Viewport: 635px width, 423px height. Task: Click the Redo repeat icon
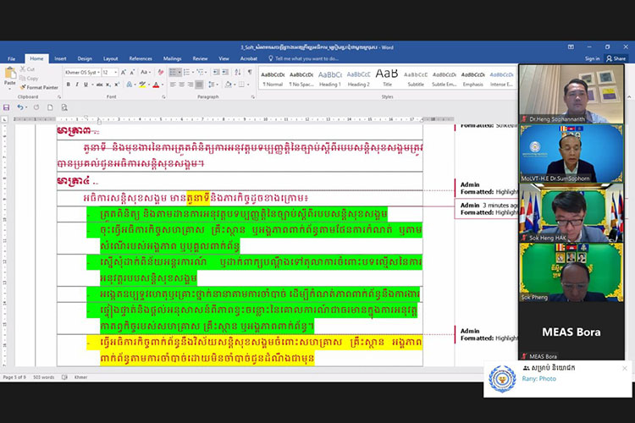click(36, 107)
